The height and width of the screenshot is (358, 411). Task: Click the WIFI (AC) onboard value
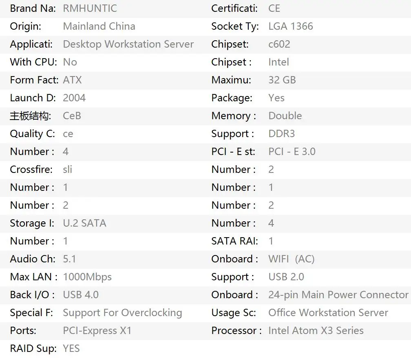coord(292,259)
